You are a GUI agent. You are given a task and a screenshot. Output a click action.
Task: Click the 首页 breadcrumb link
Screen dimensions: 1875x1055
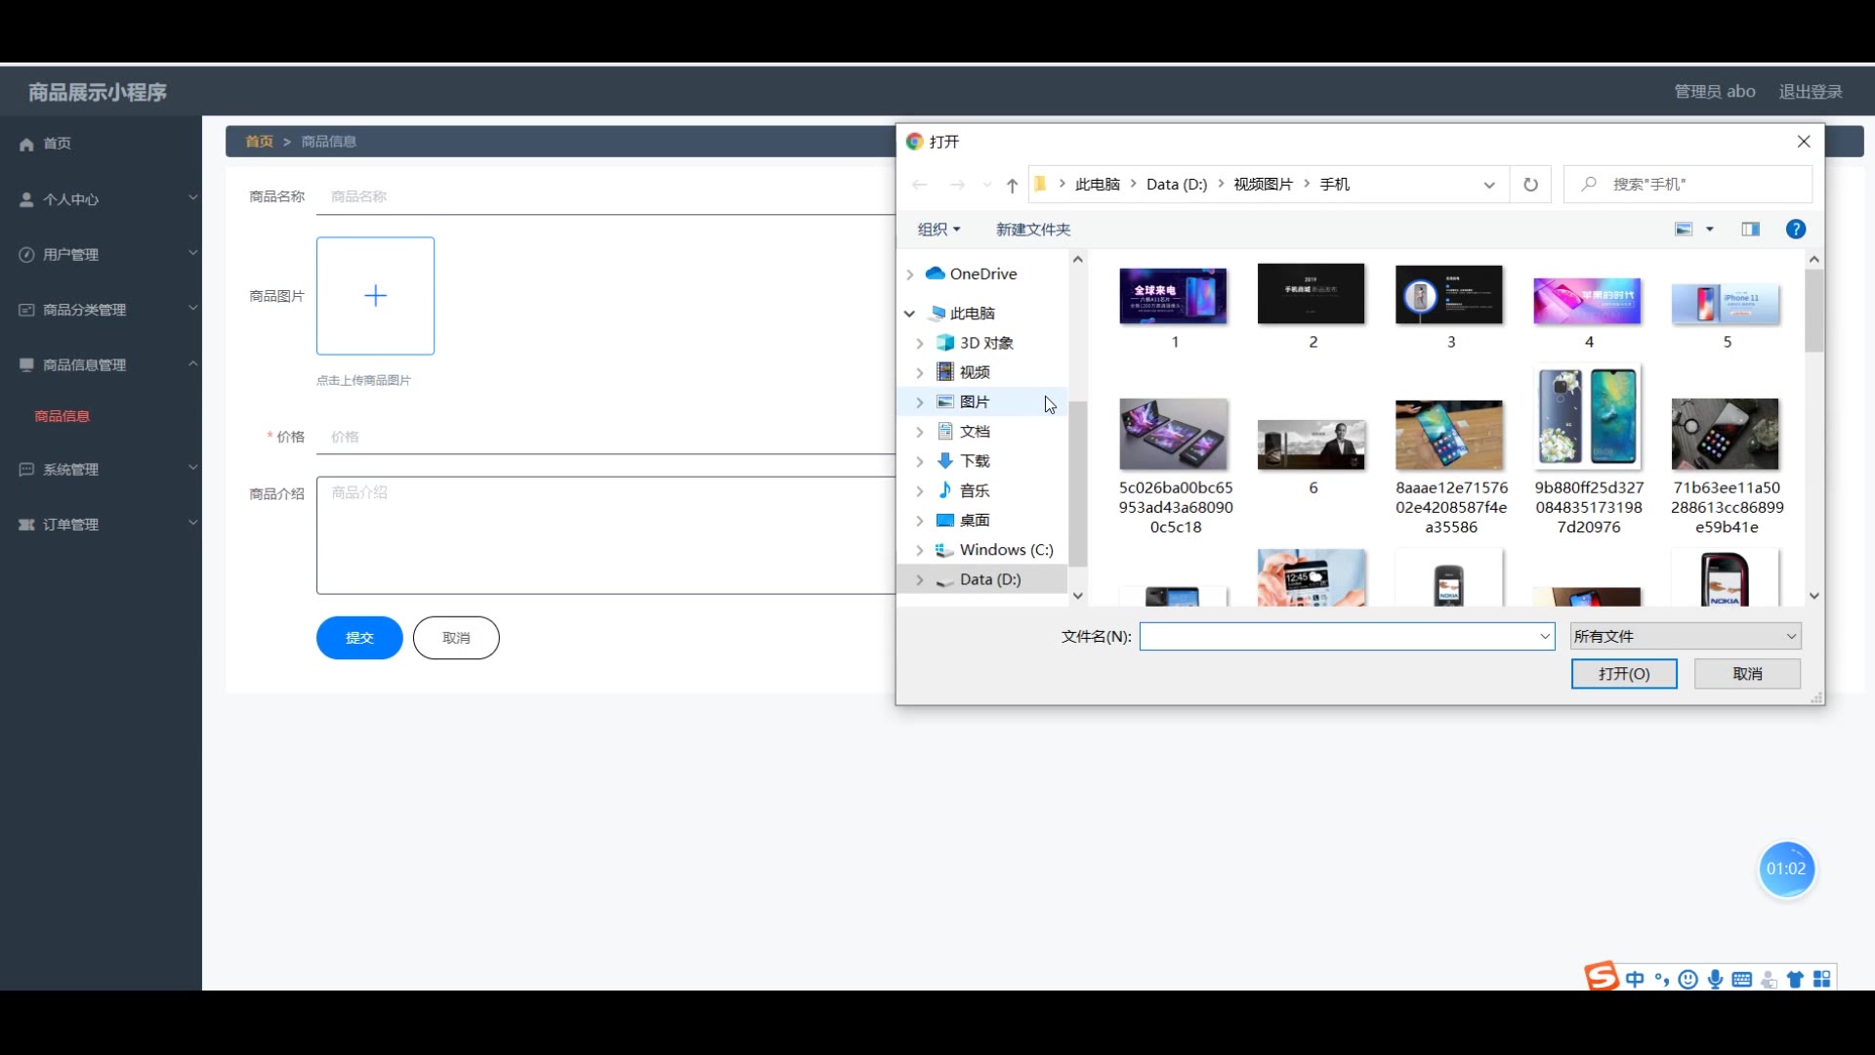pos(260,142)
